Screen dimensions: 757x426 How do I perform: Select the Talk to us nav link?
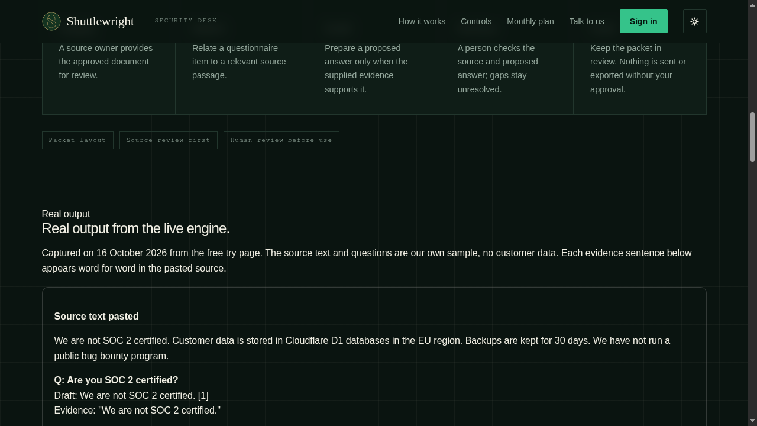tap(587, 21)
